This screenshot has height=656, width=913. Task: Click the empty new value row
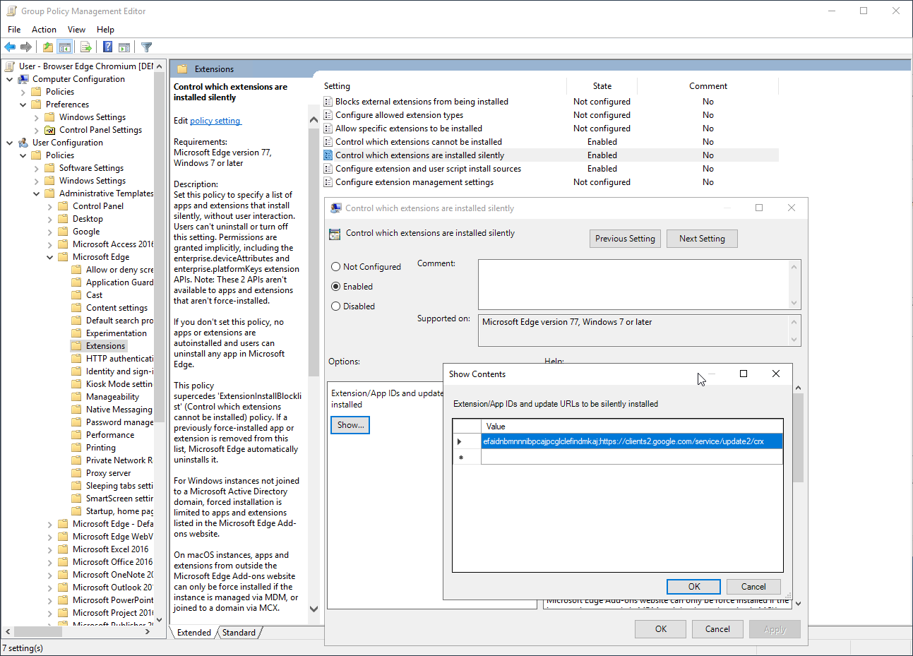click(x=631, y=458)
